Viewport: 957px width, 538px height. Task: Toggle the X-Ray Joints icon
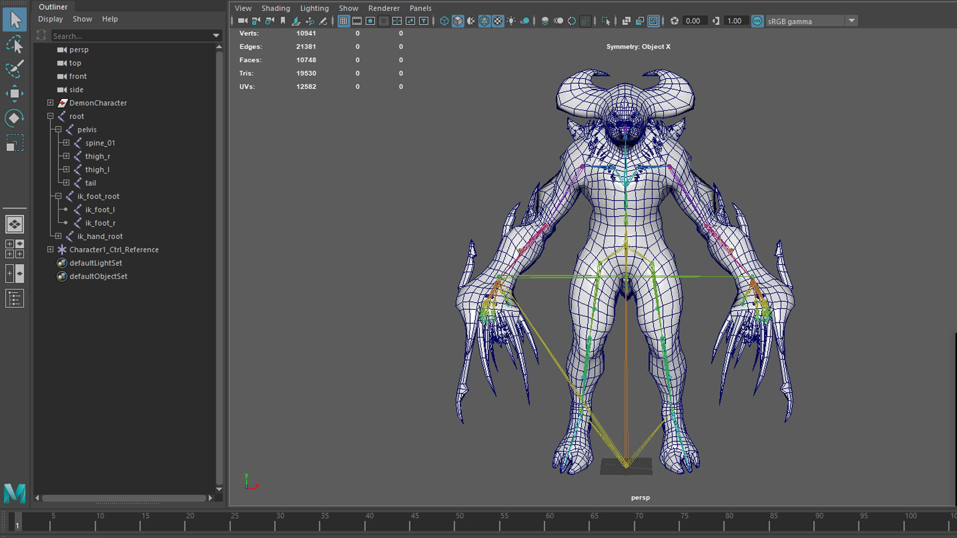click(653, 21)
